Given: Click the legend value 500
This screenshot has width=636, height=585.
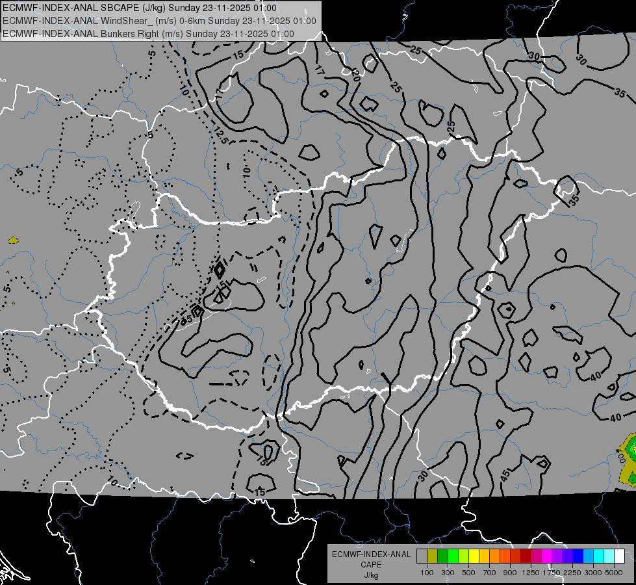Looking at the screenshot, I should pos(468,573).
